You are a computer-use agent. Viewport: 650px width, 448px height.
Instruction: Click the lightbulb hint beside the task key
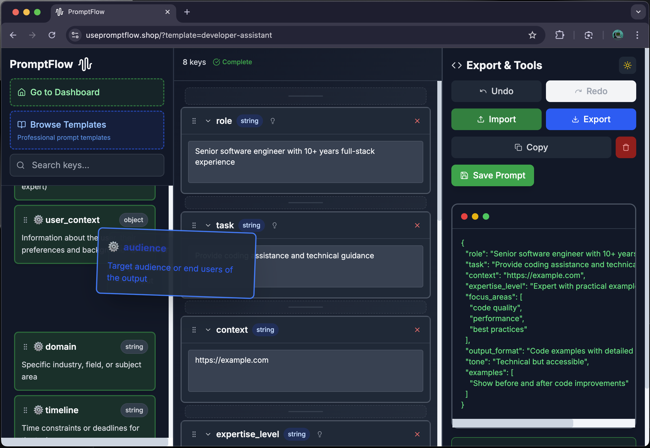[x=274, y=225]
